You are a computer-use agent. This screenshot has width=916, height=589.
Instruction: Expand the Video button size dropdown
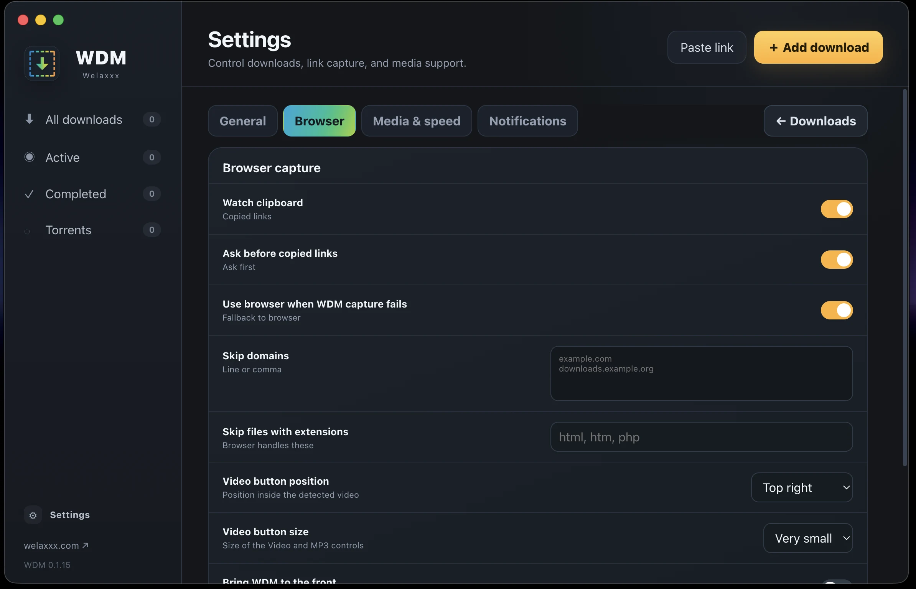pos(808,538)
